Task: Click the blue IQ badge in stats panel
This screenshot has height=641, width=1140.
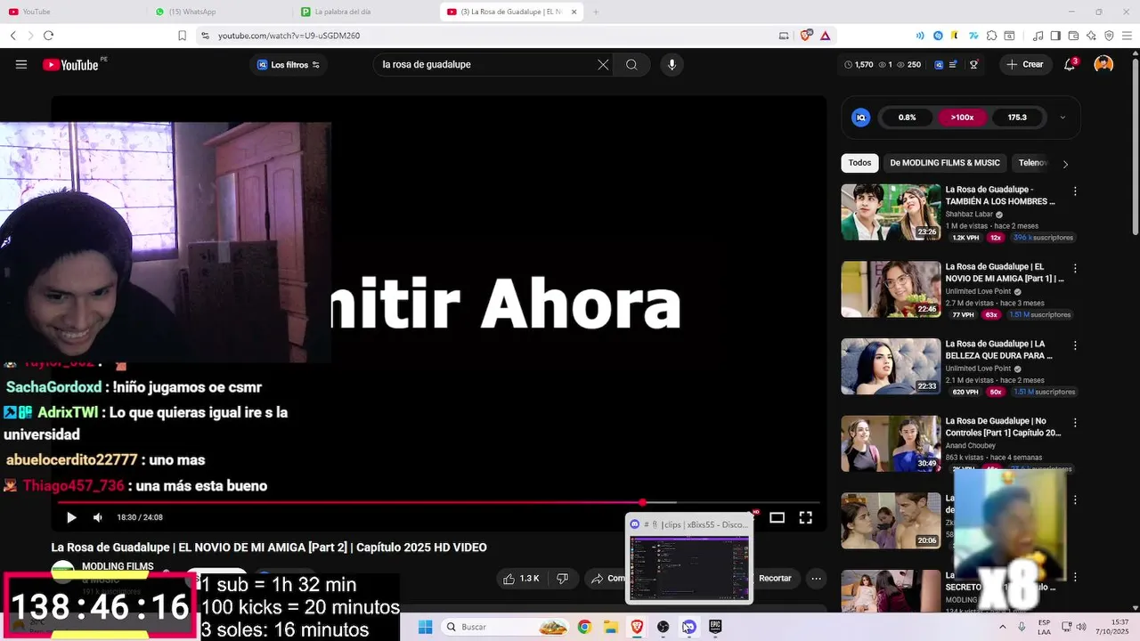Action: pos(860,118)
